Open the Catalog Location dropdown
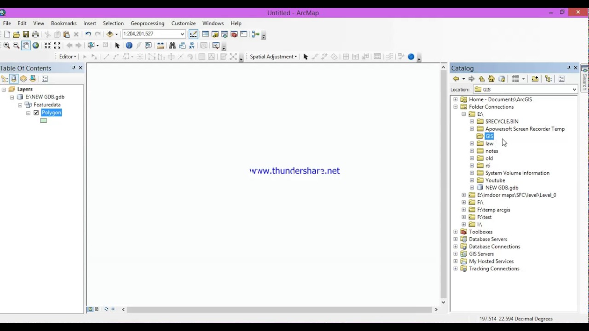Image resolution: width=589 pixels, height=331 pixels. (x=574, y=90)
